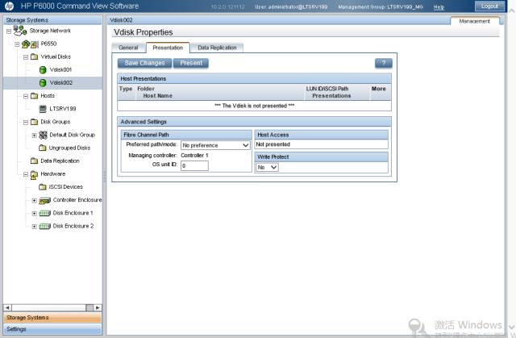Click the Logout button

pos(489,6)
